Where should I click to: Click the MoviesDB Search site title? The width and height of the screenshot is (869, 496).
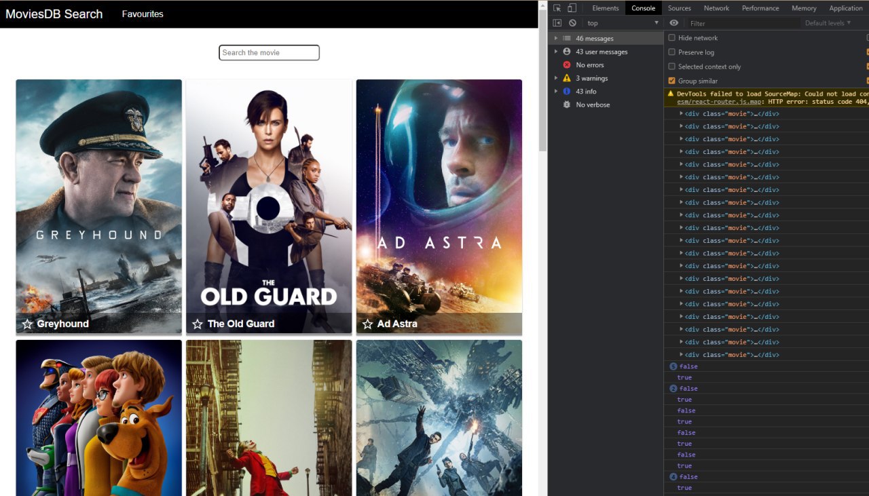coord(54,14)
